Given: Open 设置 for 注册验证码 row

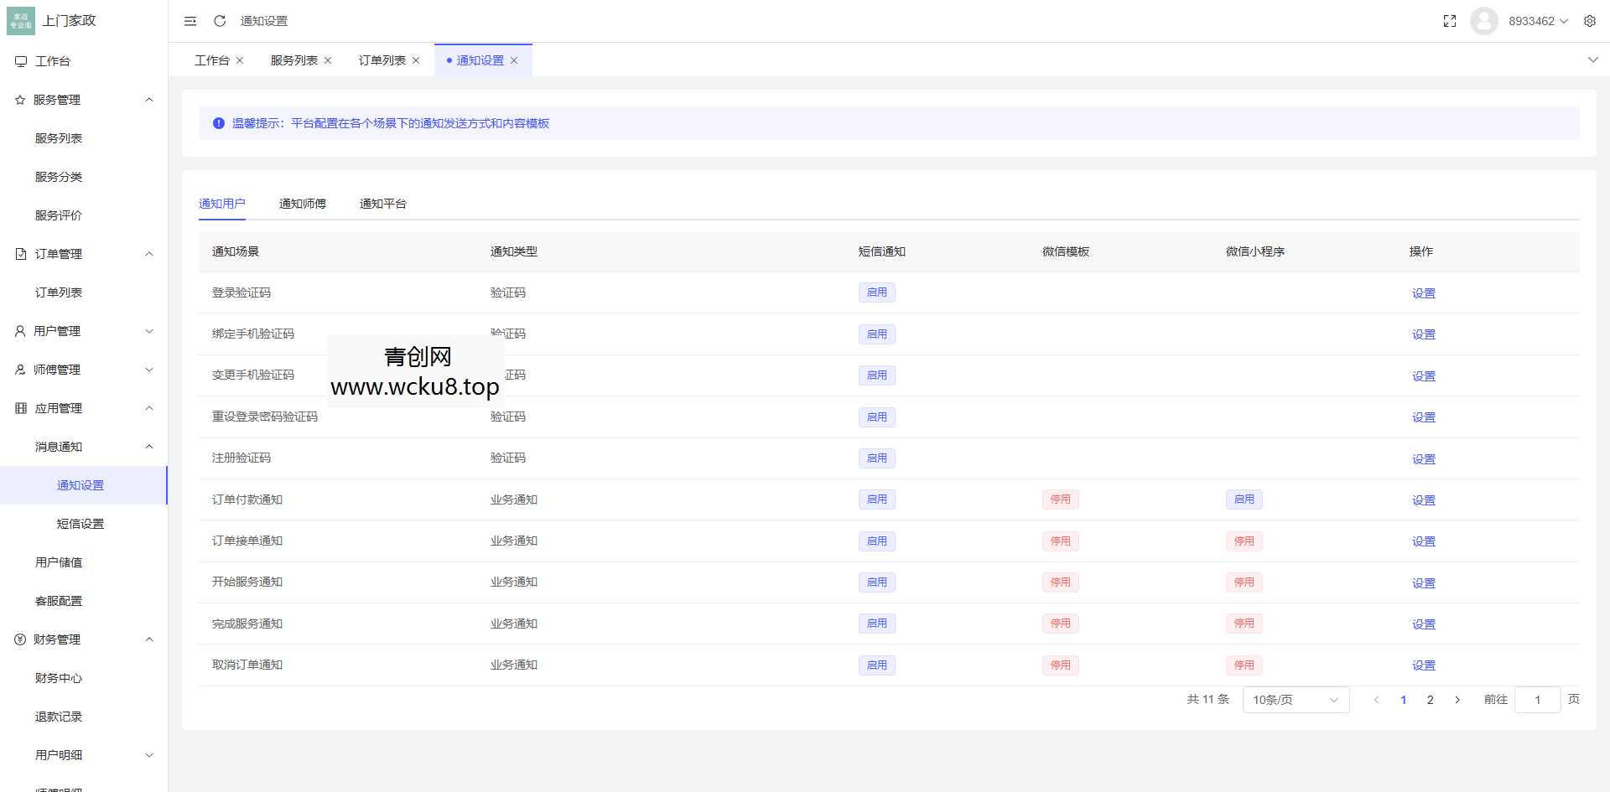Looking at the screenshot, I should [1423, 458].
